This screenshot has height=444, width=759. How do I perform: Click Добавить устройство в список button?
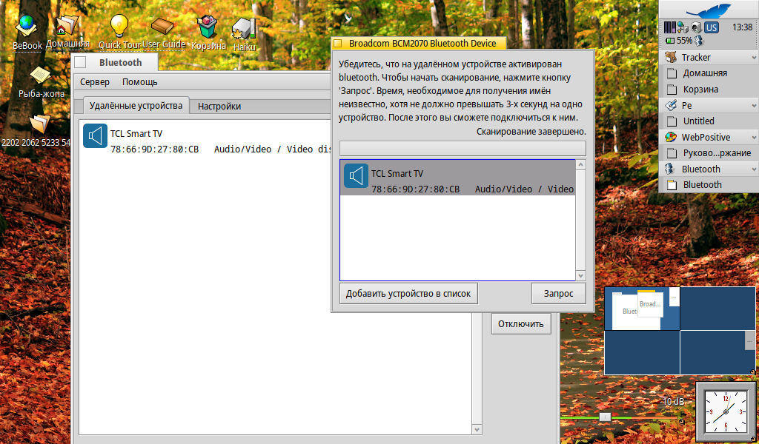[408, 293]
